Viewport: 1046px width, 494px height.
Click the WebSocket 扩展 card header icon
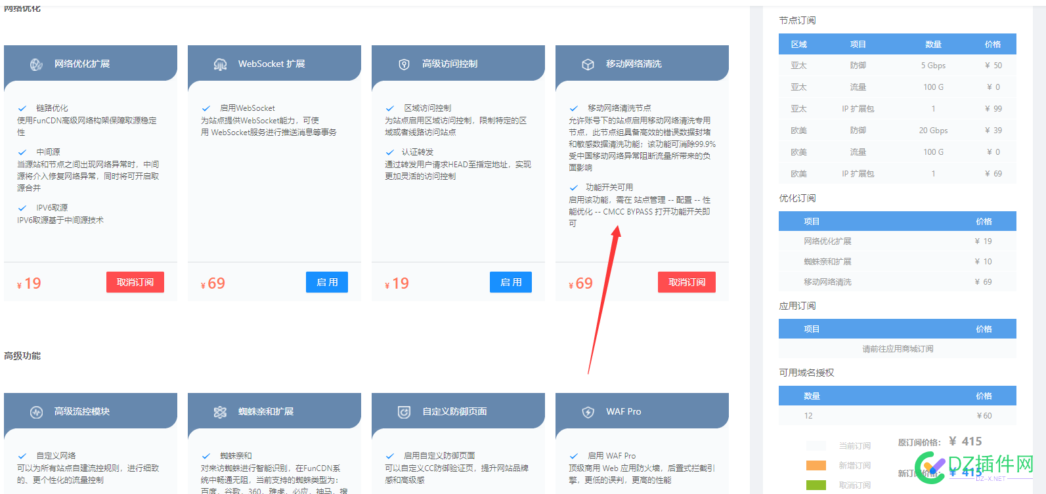click(220, 64)
